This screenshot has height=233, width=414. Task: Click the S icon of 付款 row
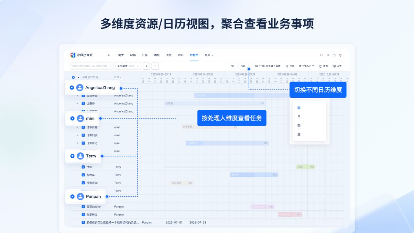(x=83, y=167)
